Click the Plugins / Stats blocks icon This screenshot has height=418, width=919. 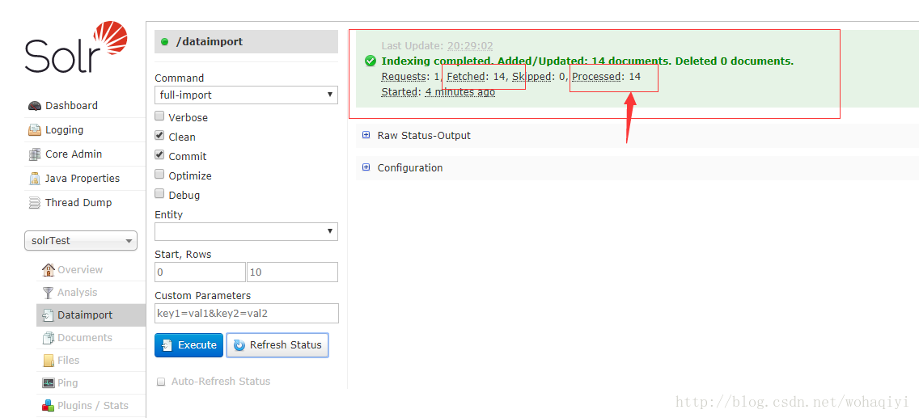pos(49,405)
